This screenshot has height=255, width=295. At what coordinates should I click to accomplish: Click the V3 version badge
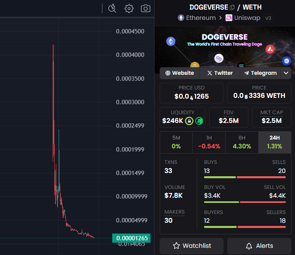point(268,18)
